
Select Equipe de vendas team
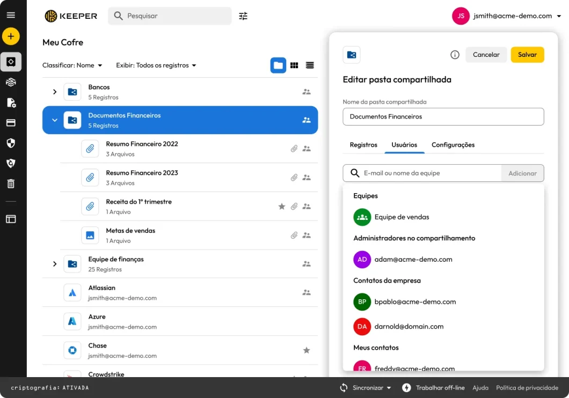point(443,217)
